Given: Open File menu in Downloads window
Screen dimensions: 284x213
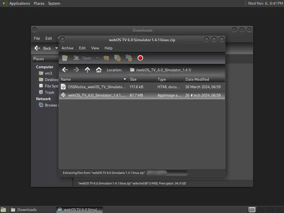Looking at the screenshot, I should [x=37, y=38].
